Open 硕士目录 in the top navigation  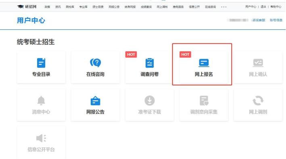pyautogui.click(x=98, y=7)
